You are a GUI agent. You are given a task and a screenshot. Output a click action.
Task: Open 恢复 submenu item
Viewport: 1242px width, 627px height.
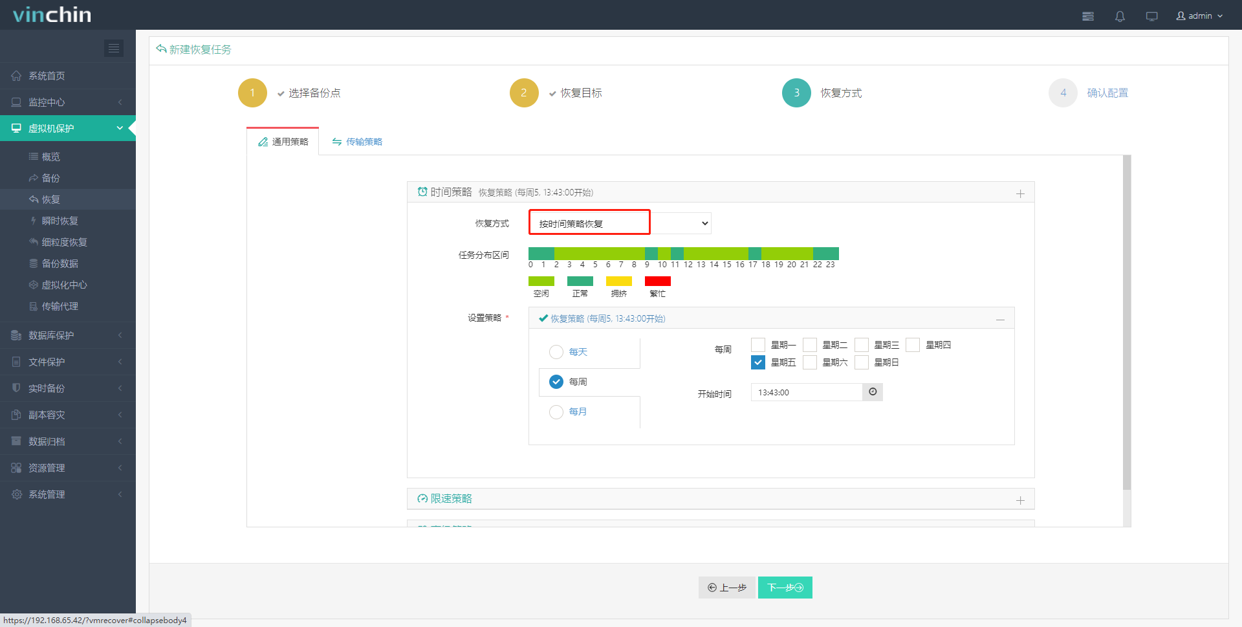coord(68,199)
